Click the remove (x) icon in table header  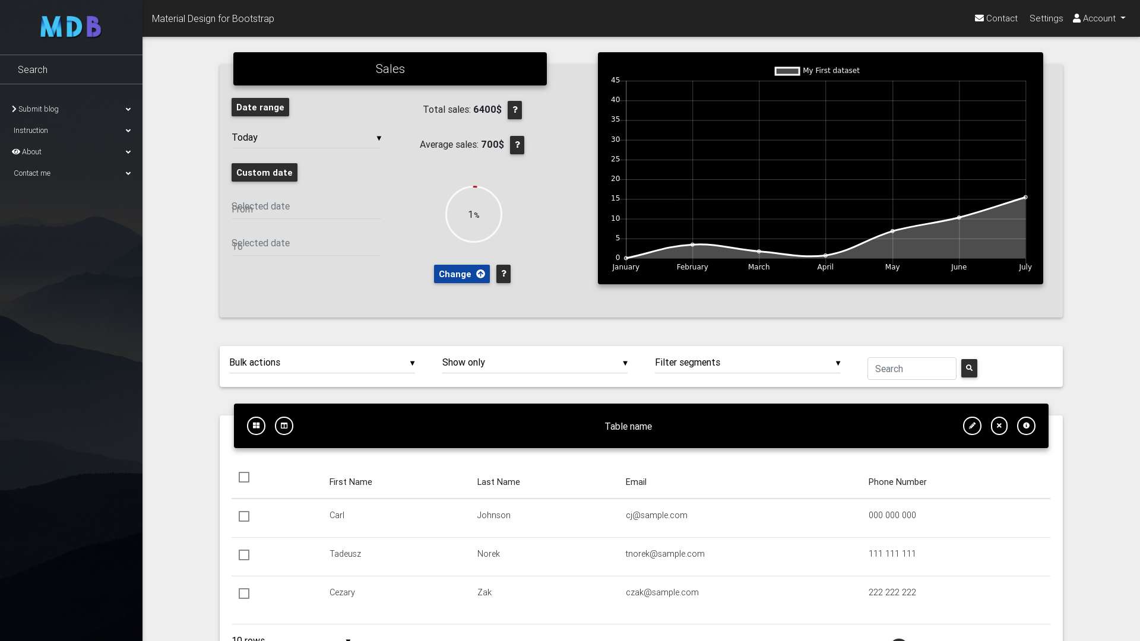point(999,426)
